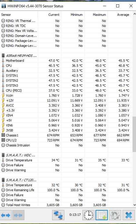Reset the elapsed time clock icon
This screenshot has height=224, width=136.
click(89, 215)
